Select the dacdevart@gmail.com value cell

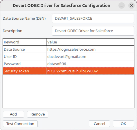point(90,56)
